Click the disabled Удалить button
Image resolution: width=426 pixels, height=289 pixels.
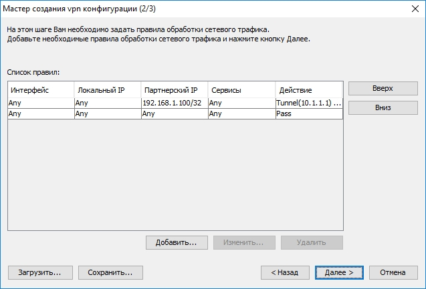pyautogui.click(x=312, y=242)
